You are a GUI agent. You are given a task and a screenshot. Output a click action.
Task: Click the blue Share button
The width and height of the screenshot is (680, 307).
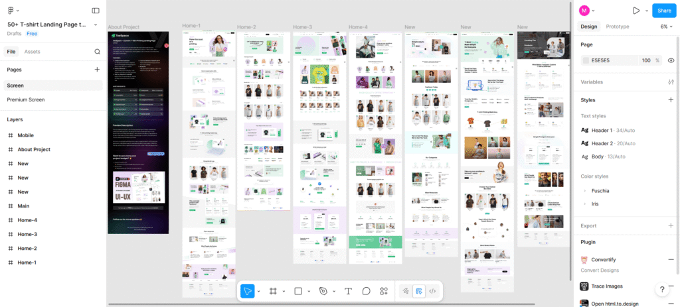[x=663, y=11]
